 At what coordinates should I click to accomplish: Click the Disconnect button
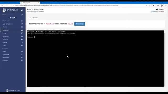[x=80, y=24]
